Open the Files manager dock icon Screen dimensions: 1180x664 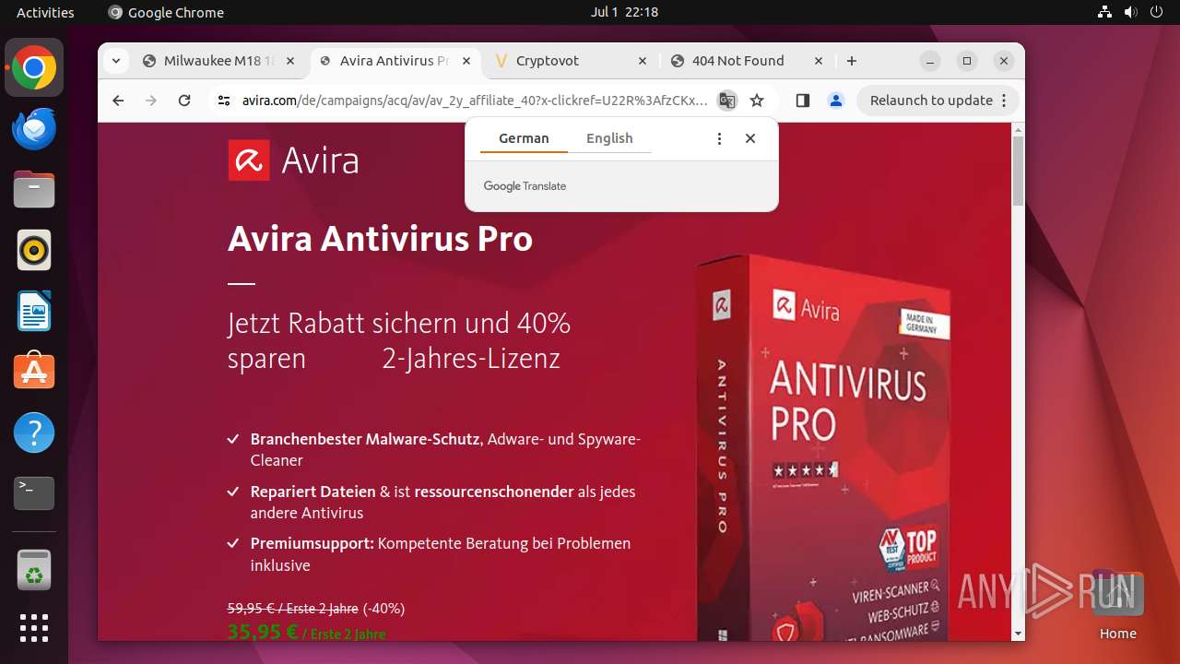point(34,190)
